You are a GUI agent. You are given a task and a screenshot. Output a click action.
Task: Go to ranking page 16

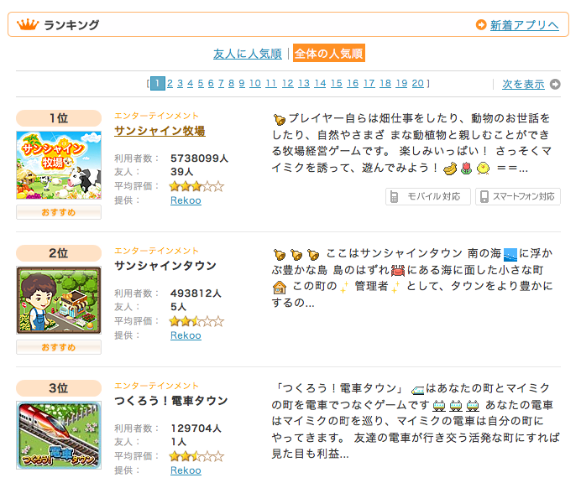click(x=353, y=83)
